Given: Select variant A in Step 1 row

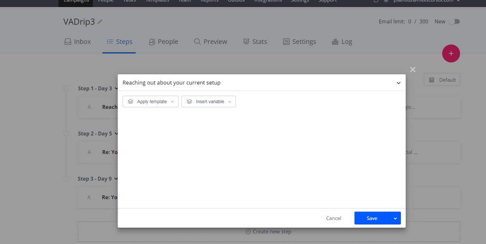Looking at the screenshot, I should click(x=89, y=107).
